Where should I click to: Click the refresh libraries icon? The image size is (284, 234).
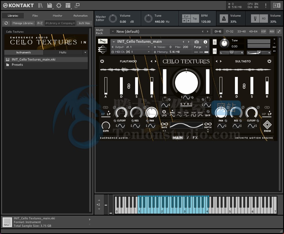tap(6, 23)
